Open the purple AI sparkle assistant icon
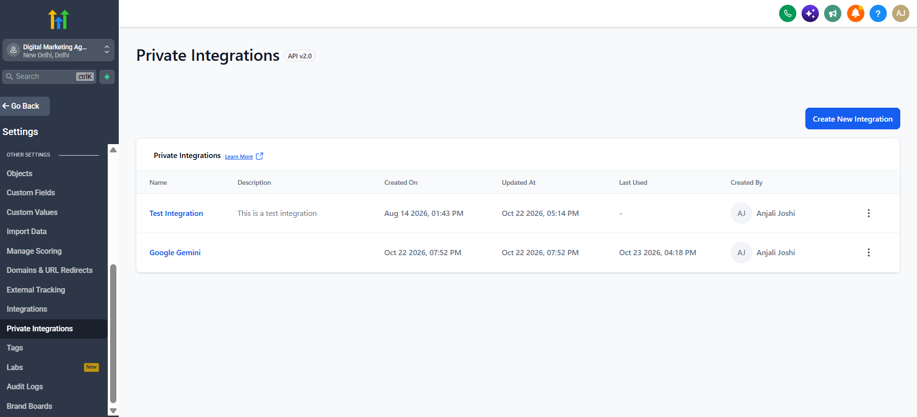This screenshot has width=917, height=417. [x=810, y=13]
